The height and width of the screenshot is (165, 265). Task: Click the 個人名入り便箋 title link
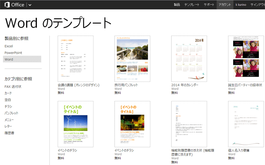(238, 151)
